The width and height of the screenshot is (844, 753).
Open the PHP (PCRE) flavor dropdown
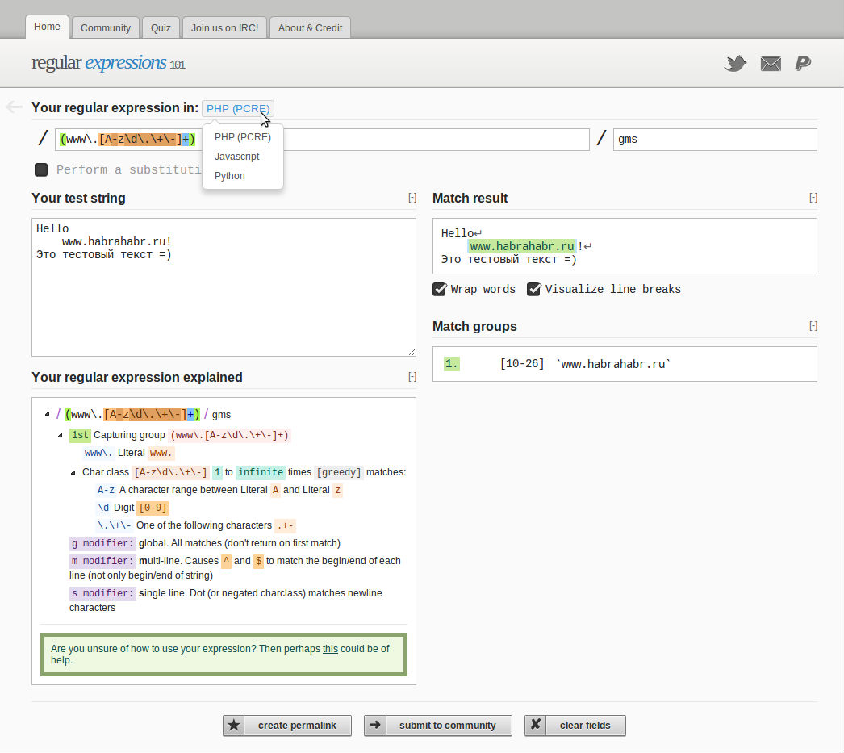[x=238, y=108]
